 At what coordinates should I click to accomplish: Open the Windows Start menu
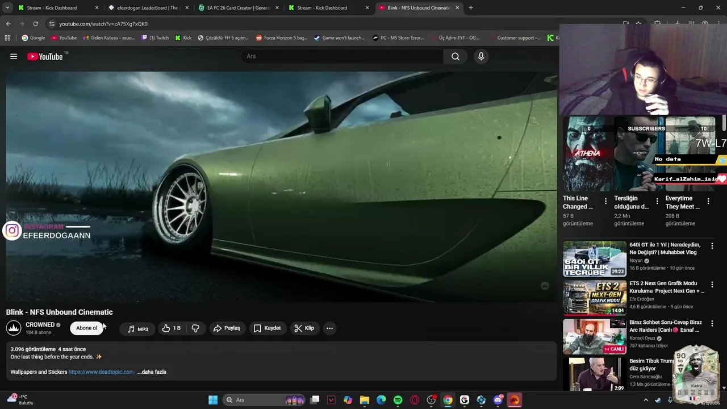[x=213, y=400]
